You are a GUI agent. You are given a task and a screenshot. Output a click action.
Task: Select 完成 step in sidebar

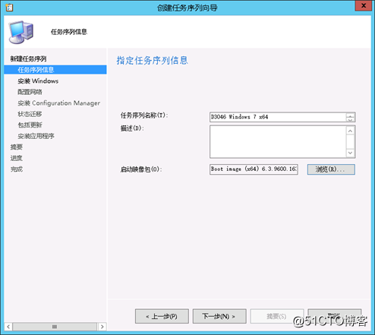[17, 169]
